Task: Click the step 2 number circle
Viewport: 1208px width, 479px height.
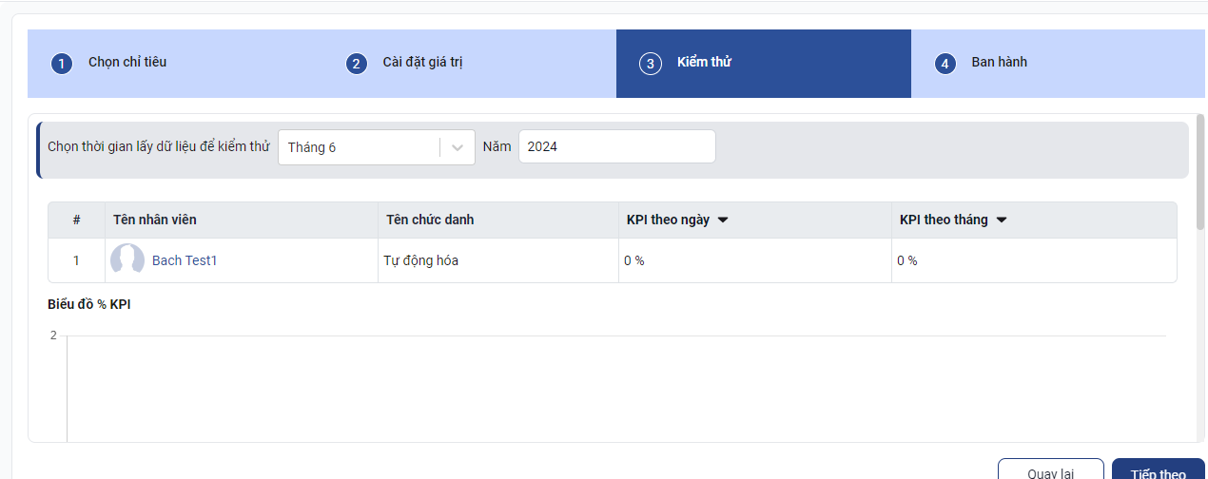Action: (356, 64)
